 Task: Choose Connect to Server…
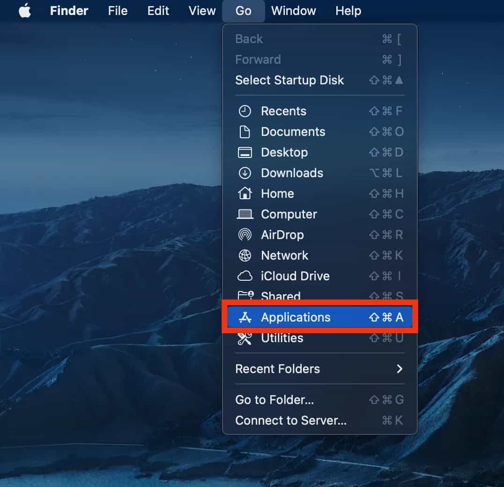tap(320, 420)
